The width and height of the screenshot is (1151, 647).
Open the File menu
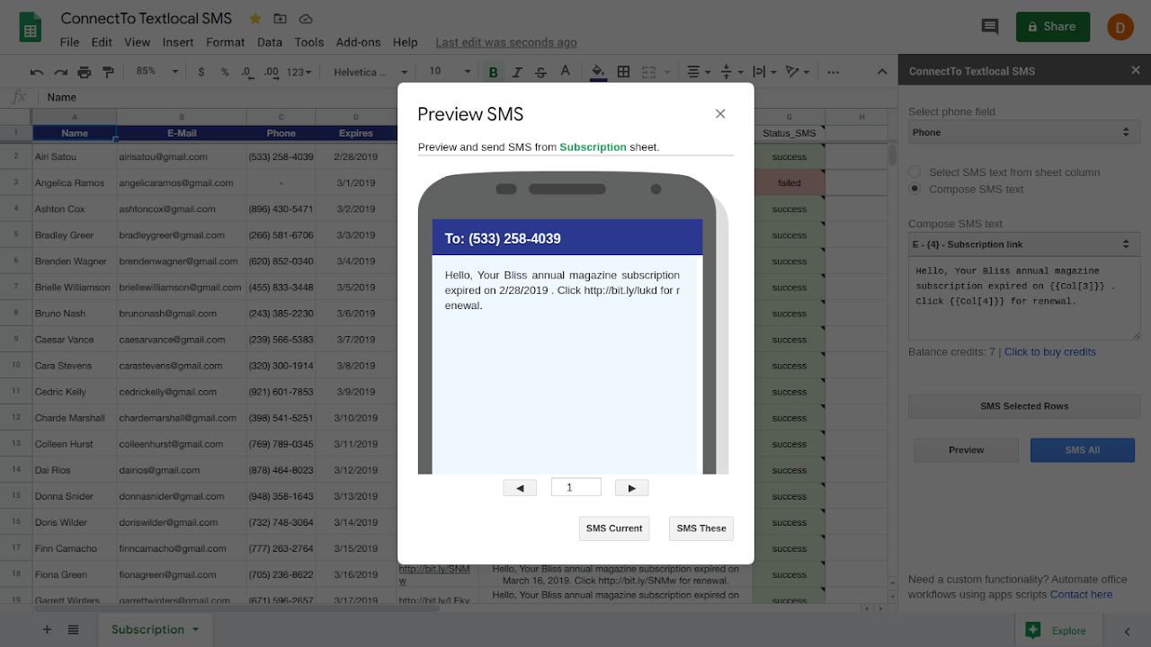point(69,42)
